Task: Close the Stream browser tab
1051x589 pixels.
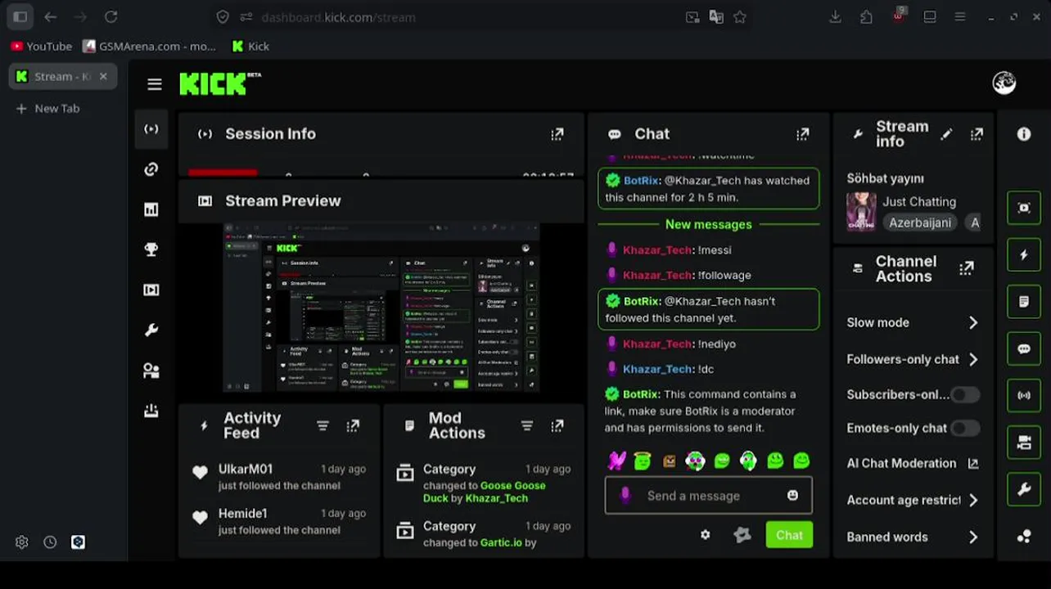Action: pos(103,76)
